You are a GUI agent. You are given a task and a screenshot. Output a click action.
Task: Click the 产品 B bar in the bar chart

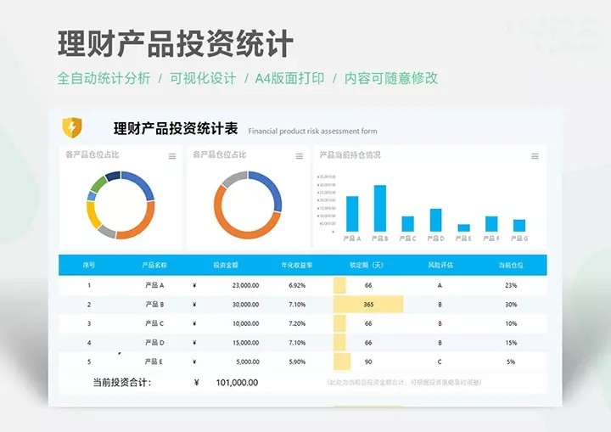[x=380, y=208]
